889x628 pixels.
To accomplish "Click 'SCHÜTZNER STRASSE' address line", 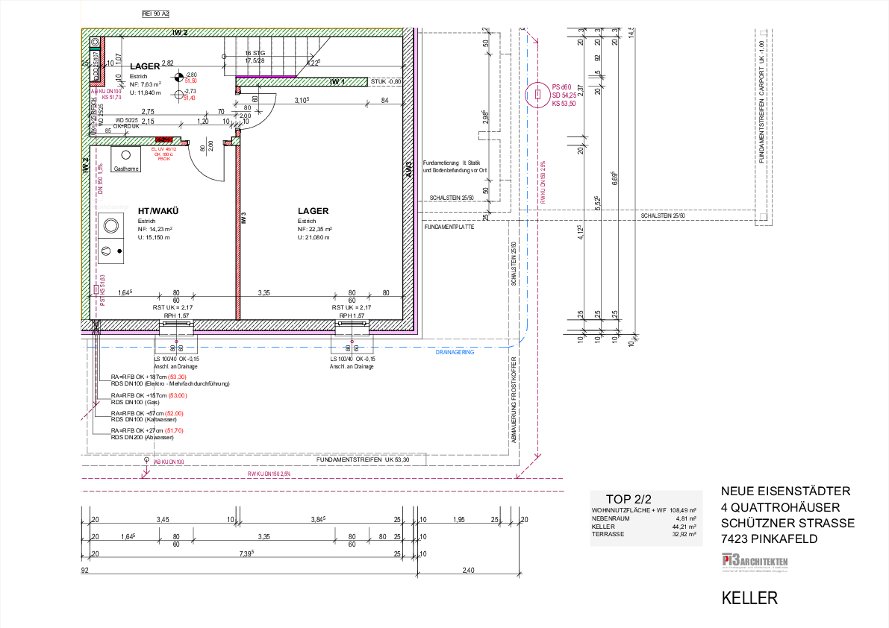I will 788,524.
